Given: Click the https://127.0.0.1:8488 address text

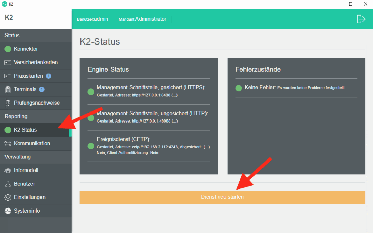Looking at the screenshot, I should coord(151,95).
